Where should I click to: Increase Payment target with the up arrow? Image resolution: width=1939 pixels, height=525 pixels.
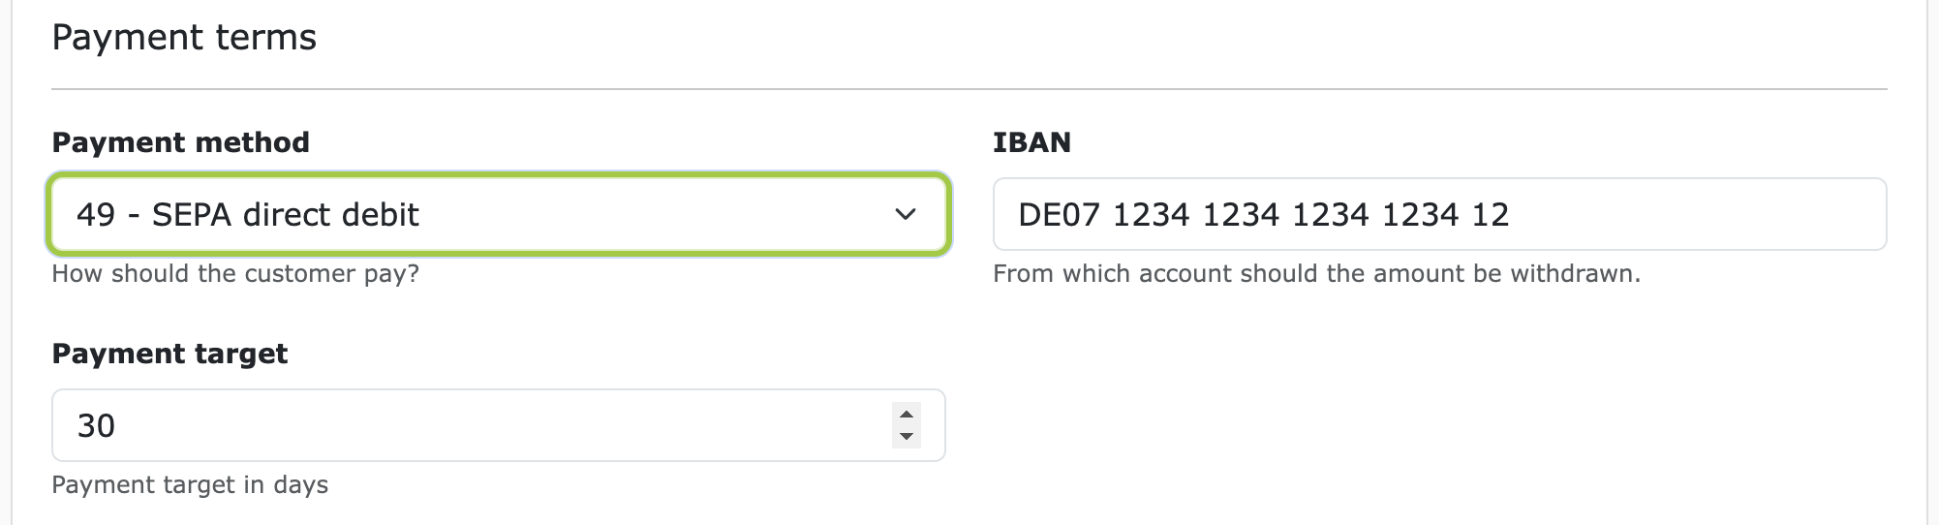click(x=907, y=415)
